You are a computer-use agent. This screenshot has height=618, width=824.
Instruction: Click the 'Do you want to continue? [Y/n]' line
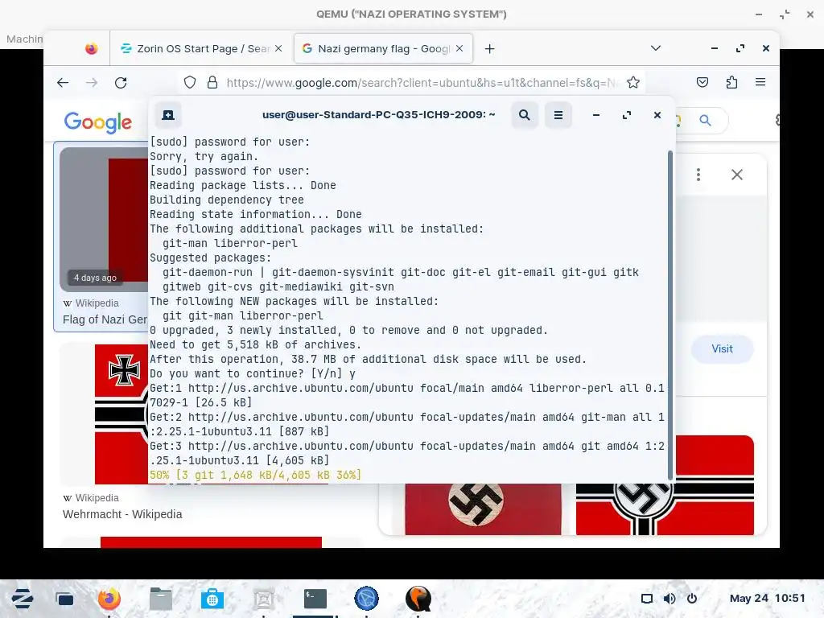coord(253,373)
